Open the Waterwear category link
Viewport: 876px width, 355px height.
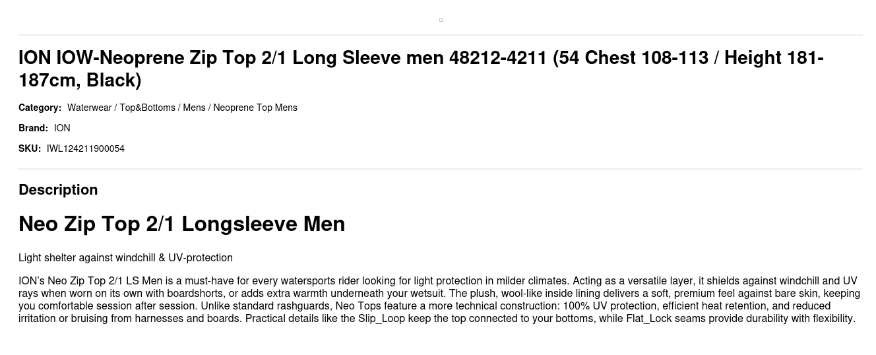coord(90,108)
